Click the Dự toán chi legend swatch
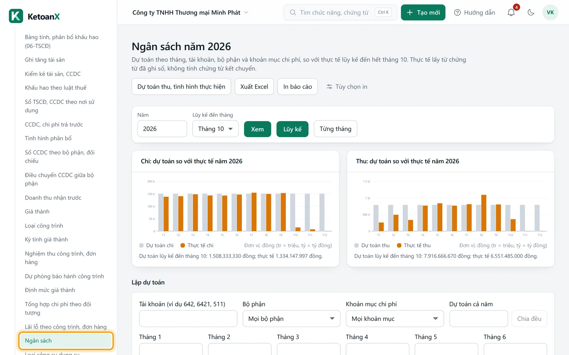This screenshot has width=569, height=355. [x=142, y=245]
